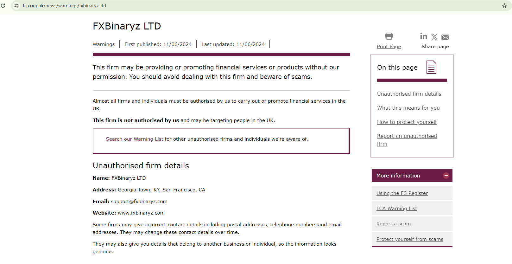This screenshot has height=264, width=512.
Task: Share the page via email icon
Action: point(445,37)
